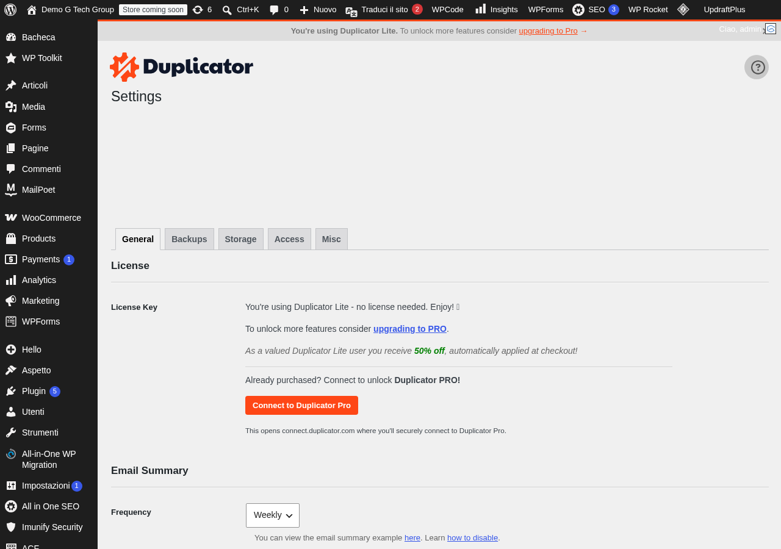Switch to the Backups tab
Screen dimensions: 781x549
point(189,239)
